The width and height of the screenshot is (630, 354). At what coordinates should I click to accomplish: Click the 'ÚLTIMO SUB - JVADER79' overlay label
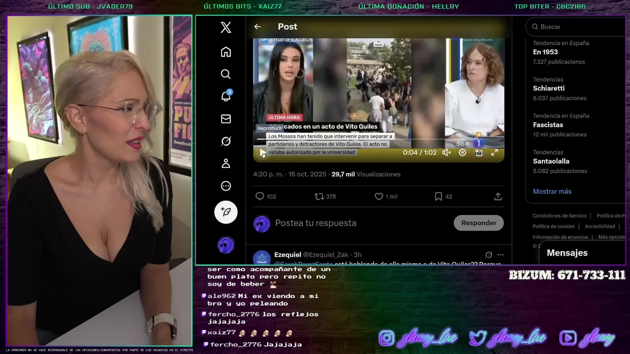pos(91,6)
